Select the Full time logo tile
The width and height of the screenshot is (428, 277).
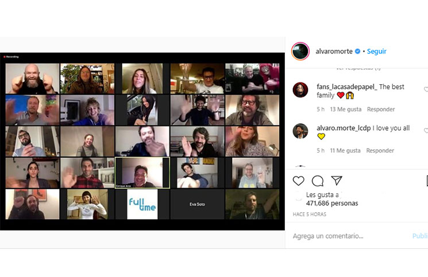tap(142, 204)
